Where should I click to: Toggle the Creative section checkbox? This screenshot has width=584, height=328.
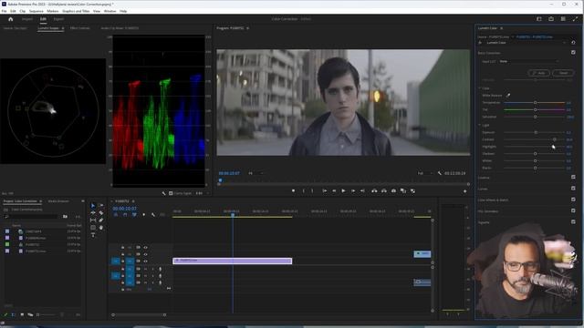573,177
